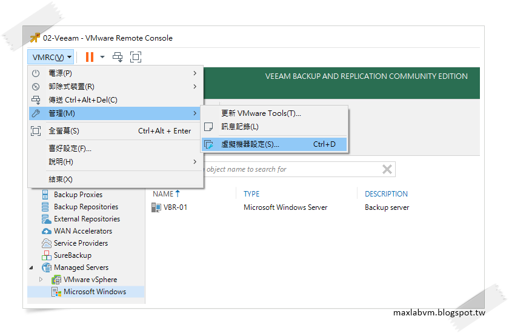The image size is (509, 333).
Task: Expand the arrow on the 說明(H) row
Action: pyautogui.click(x=195, y=162)
